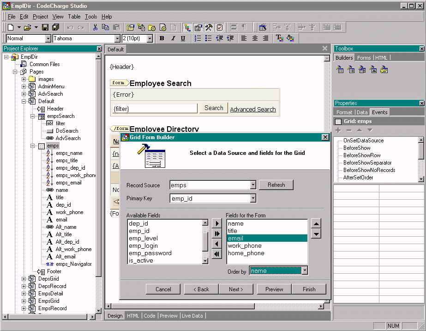Click the Open folder toolbar icon
426x331 pixels.
pyautogui.click(x=27, y=27)
